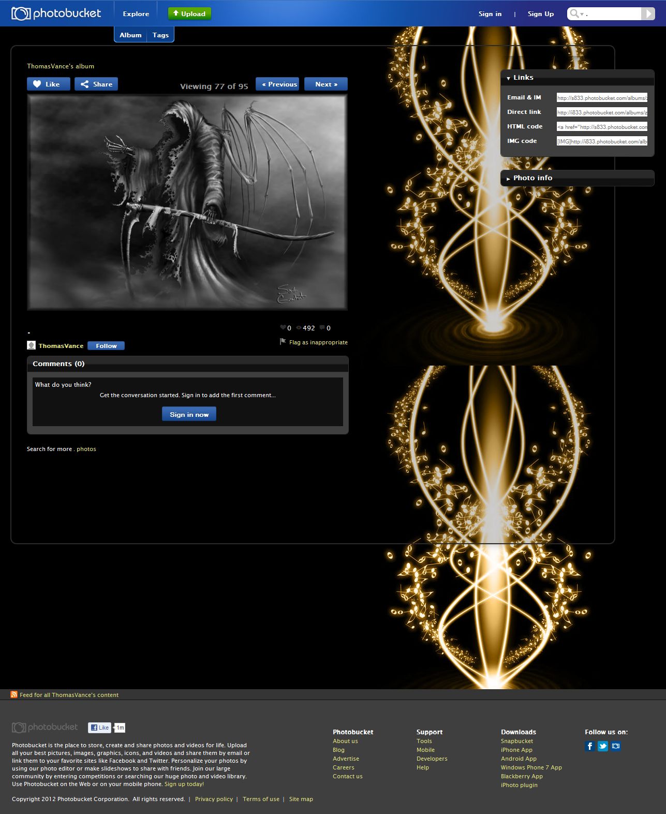Open the About us footer link
Screen dimensions: 666x814
[x=345, y=741]
